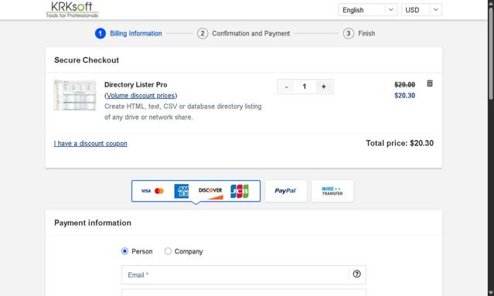Viewport: 494px width, 296px height.
Task: Remove item with trash icon
Action: point(430,83)
